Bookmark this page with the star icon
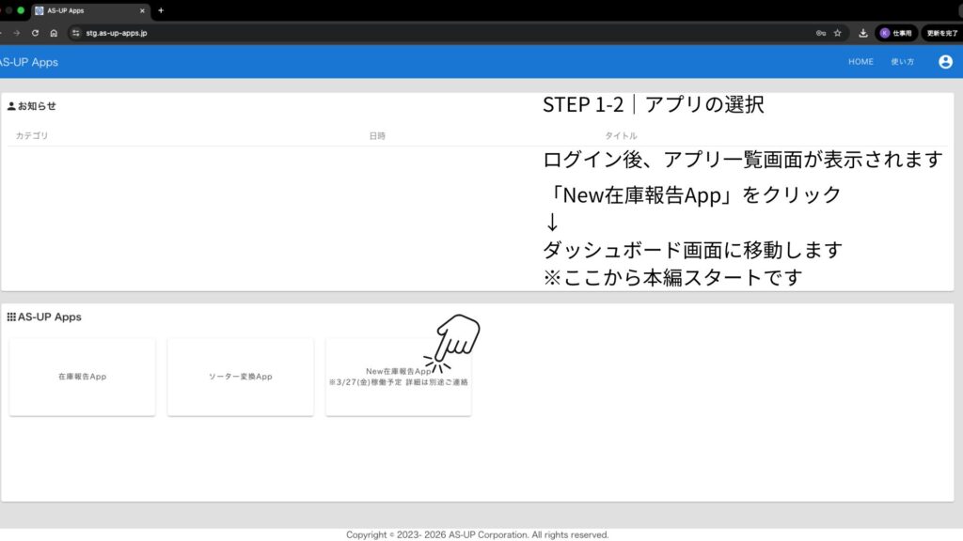The height and width of the screenshot is (541, 963). coord(837,33)
